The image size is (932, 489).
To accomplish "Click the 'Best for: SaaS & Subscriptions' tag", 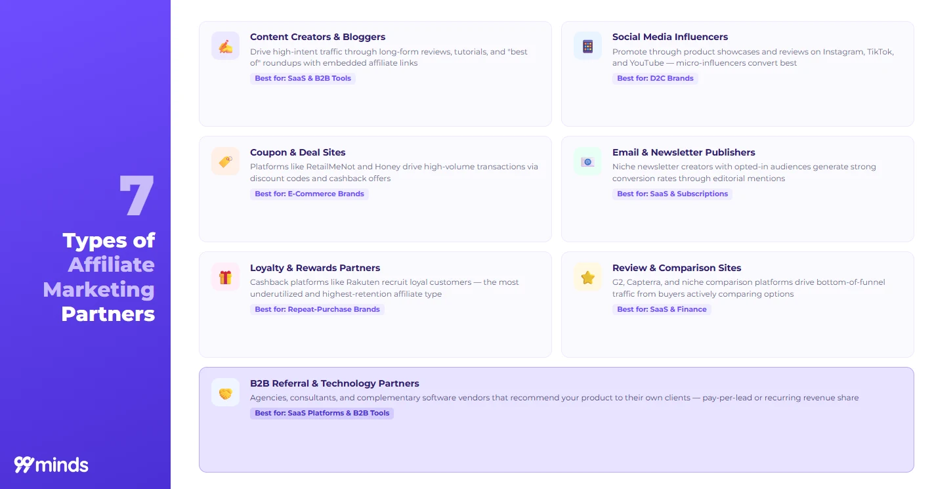I will click(x=672, y=194).
